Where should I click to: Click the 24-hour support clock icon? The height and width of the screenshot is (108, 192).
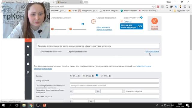[x=93, y=21]
